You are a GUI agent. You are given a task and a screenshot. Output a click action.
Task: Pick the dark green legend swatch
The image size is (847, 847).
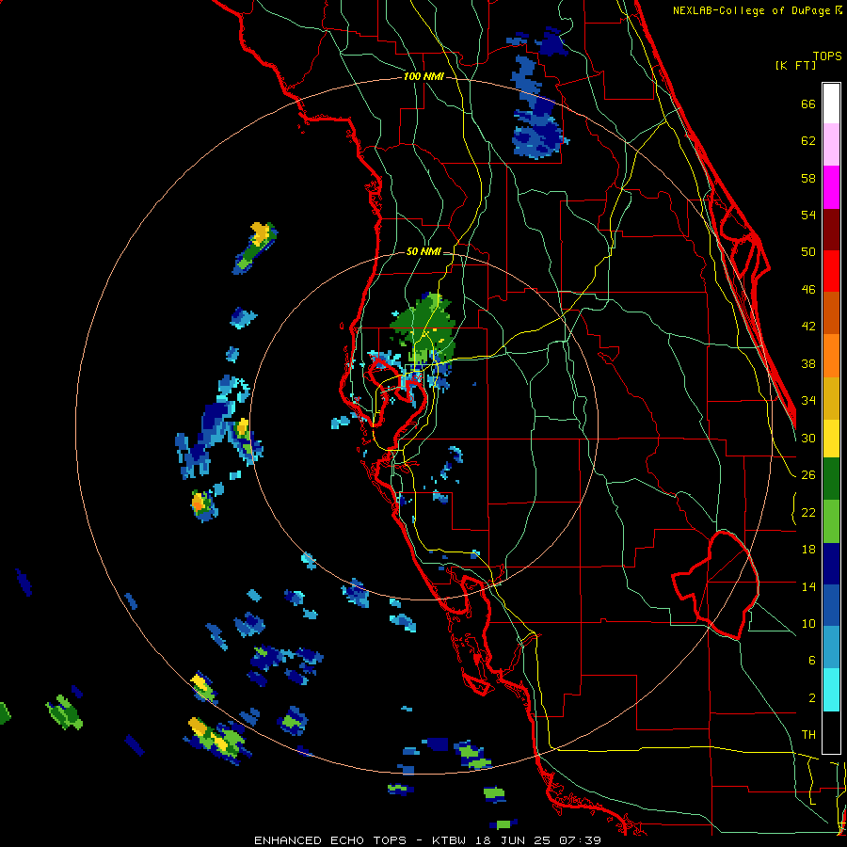point(831,479)
